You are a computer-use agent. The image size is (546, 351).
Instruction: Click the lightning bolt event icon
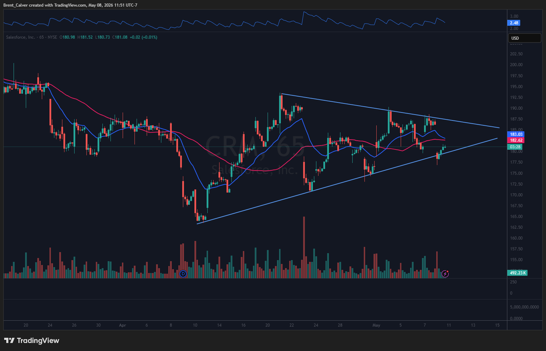[x=445, y=274]
